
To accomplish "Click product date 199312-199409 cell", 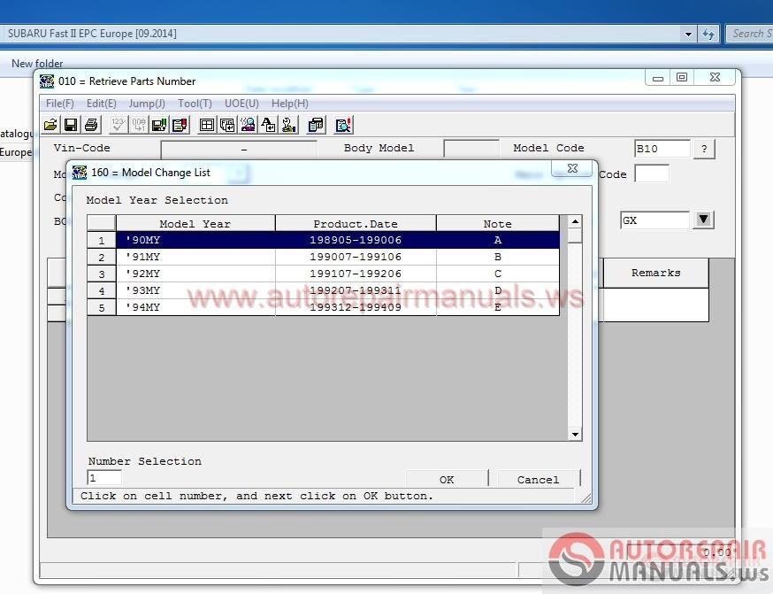I will click(356, 307).
